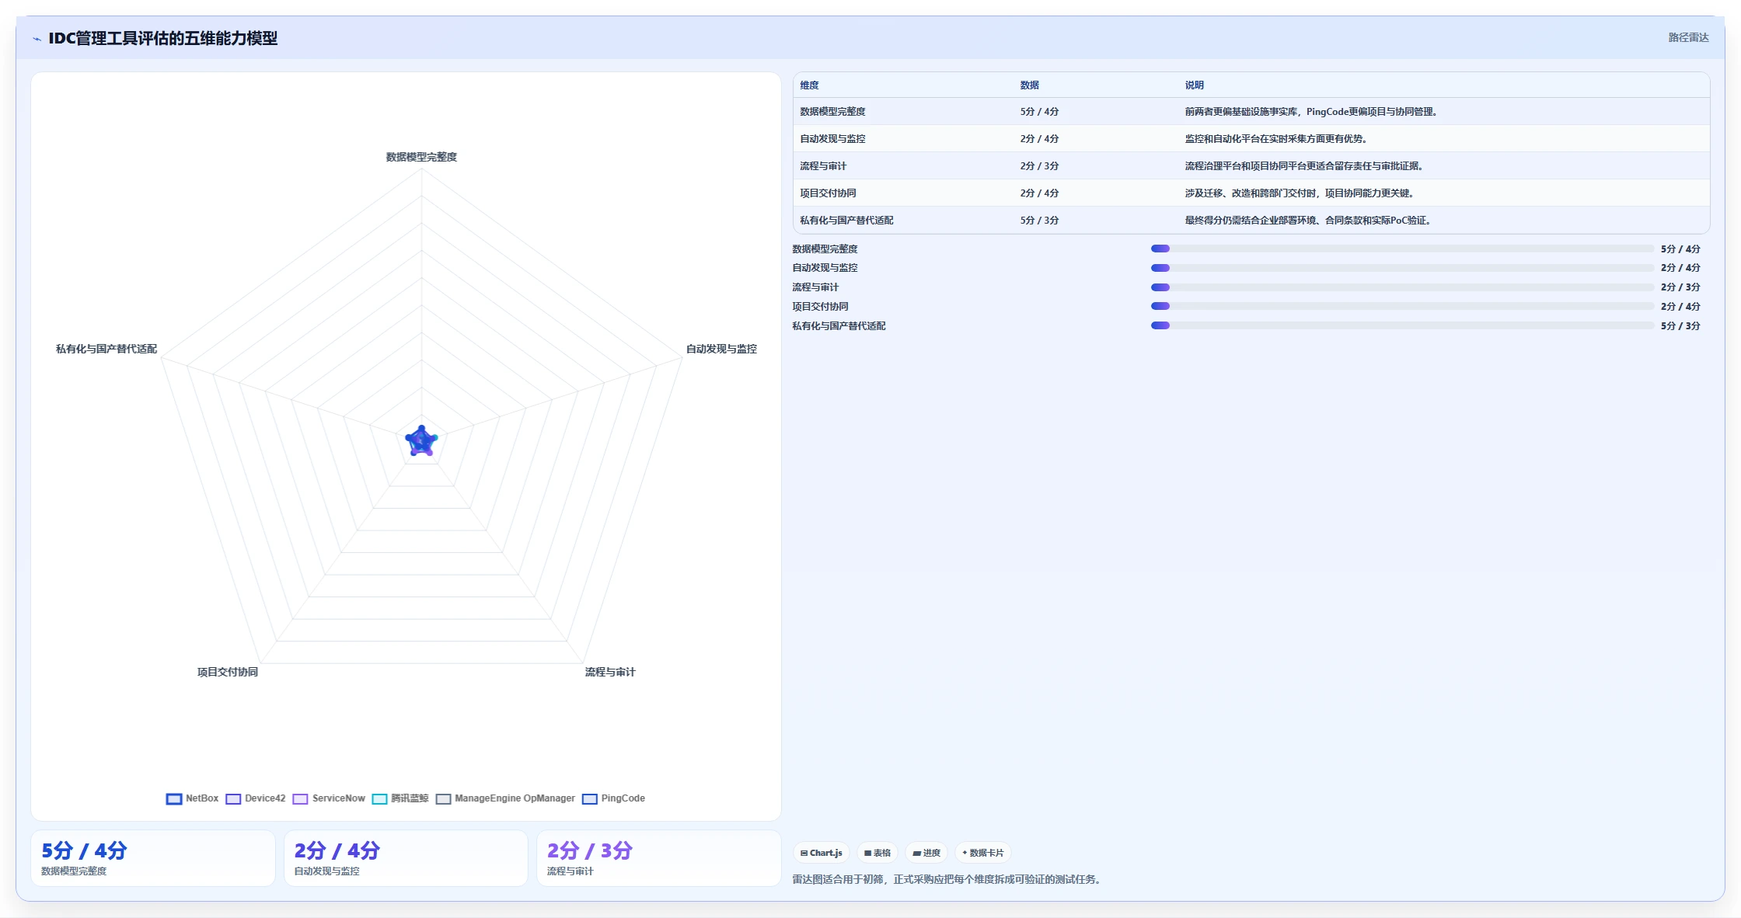Click the 项目交付协同 radar axis label

click(x=228, y=672)
